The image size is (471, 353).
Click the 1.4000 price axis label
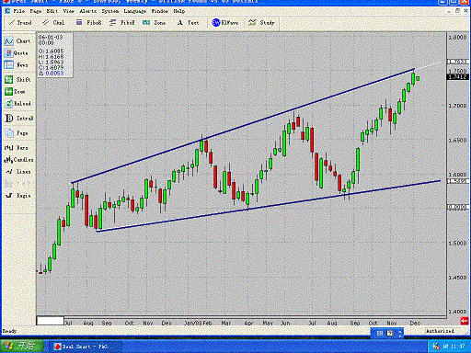[457, 312]
